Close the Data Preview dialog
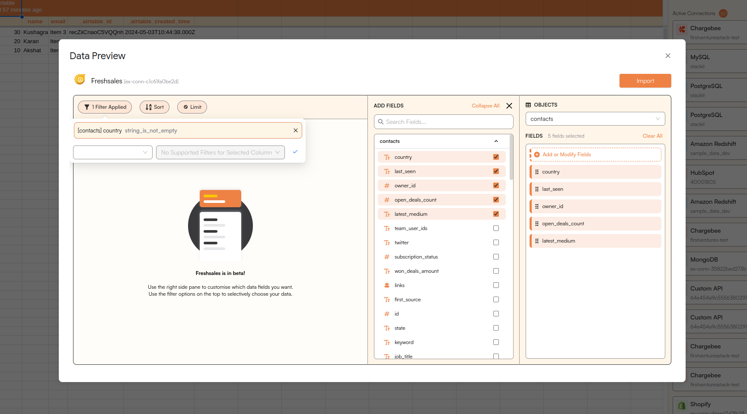Image resolution: width=747 pixels, height=414 pixels. pyautogui.click(x=668, y=56)
